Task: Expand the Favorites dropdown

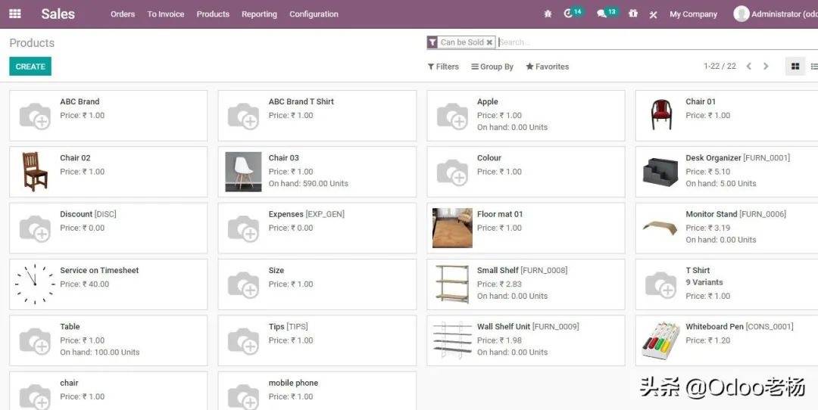Action: (547, 67)
